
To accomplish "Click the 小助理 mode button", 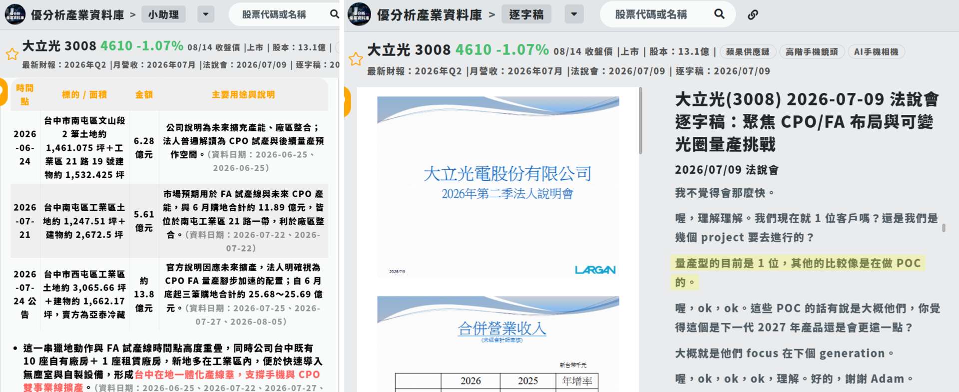I will click(163, 14).
